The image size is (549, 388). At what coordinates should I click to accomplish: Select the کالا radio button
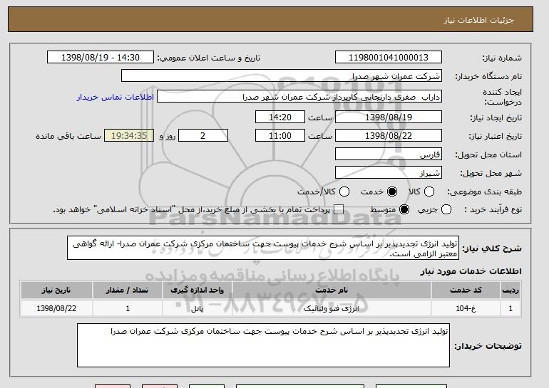pos(429,192)
